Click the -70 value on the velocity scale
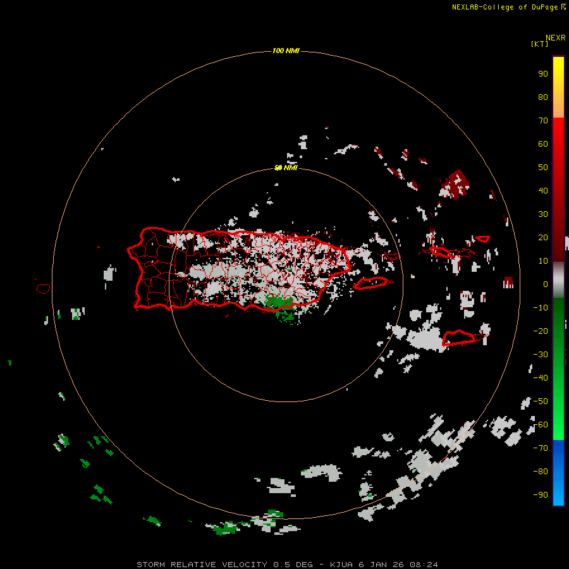The width and height of the screenshot is (569, 569). click(x=541, y=448)
